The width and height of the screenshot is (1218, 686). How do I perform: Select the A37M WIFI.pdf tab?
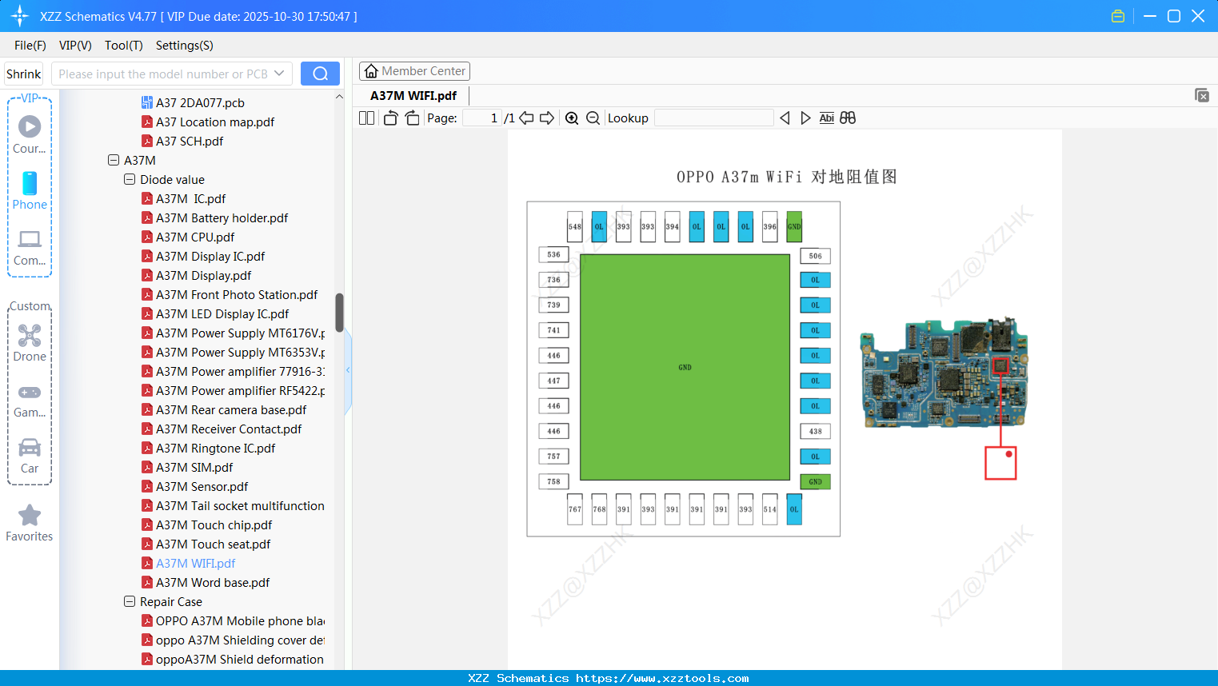click(x=412, y=95)
